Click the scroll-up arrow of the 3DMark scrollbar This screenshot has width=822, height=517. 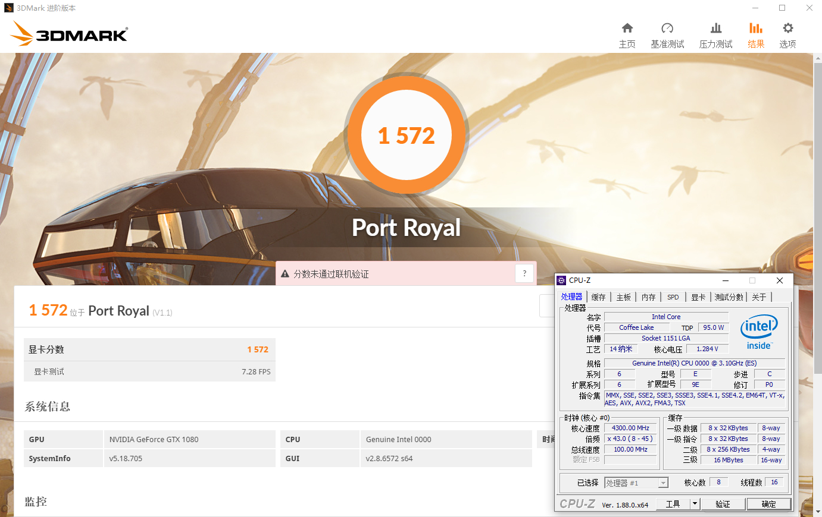point(818,58)
